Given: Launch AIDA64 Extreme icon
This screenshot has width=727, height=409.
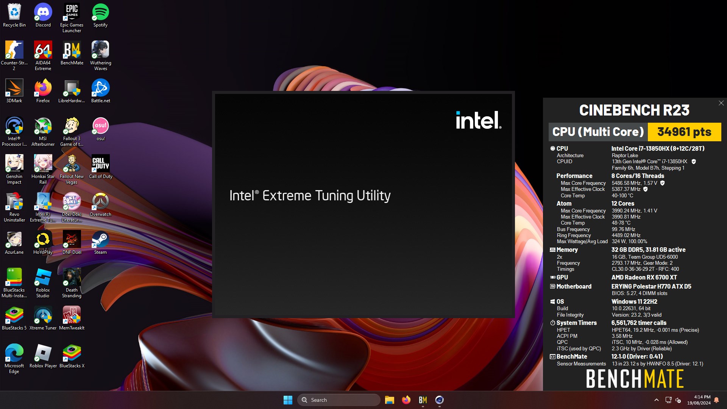Looking at the screenshot, I should point(43,56).
